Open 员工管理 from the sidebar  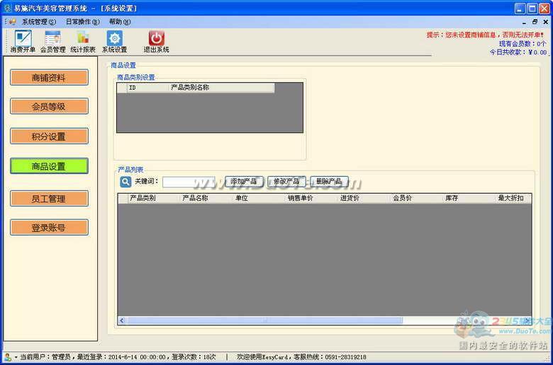point(49,199)
